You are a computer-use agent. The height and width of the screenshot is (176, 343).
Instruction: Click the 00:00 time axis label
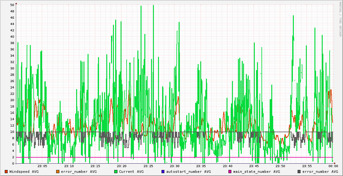point(333,166)
